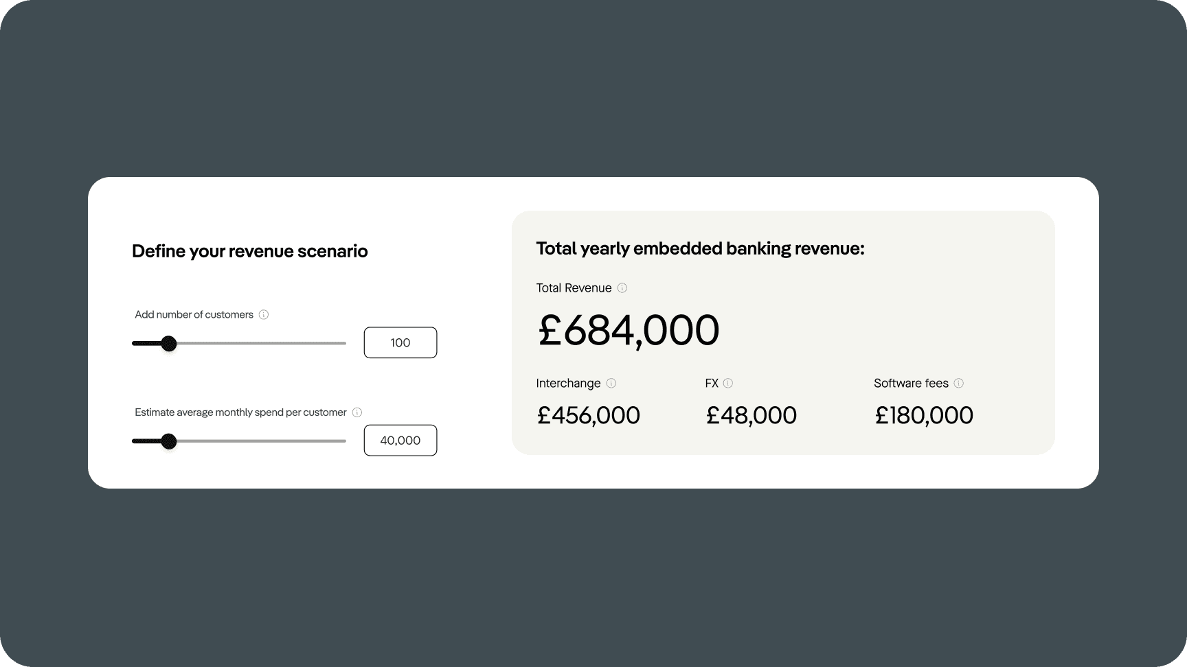Click the £180,000 Software fees amount
Image resolution: width=1187 pixels, height=667 pixels.
[x=923, y=415]
